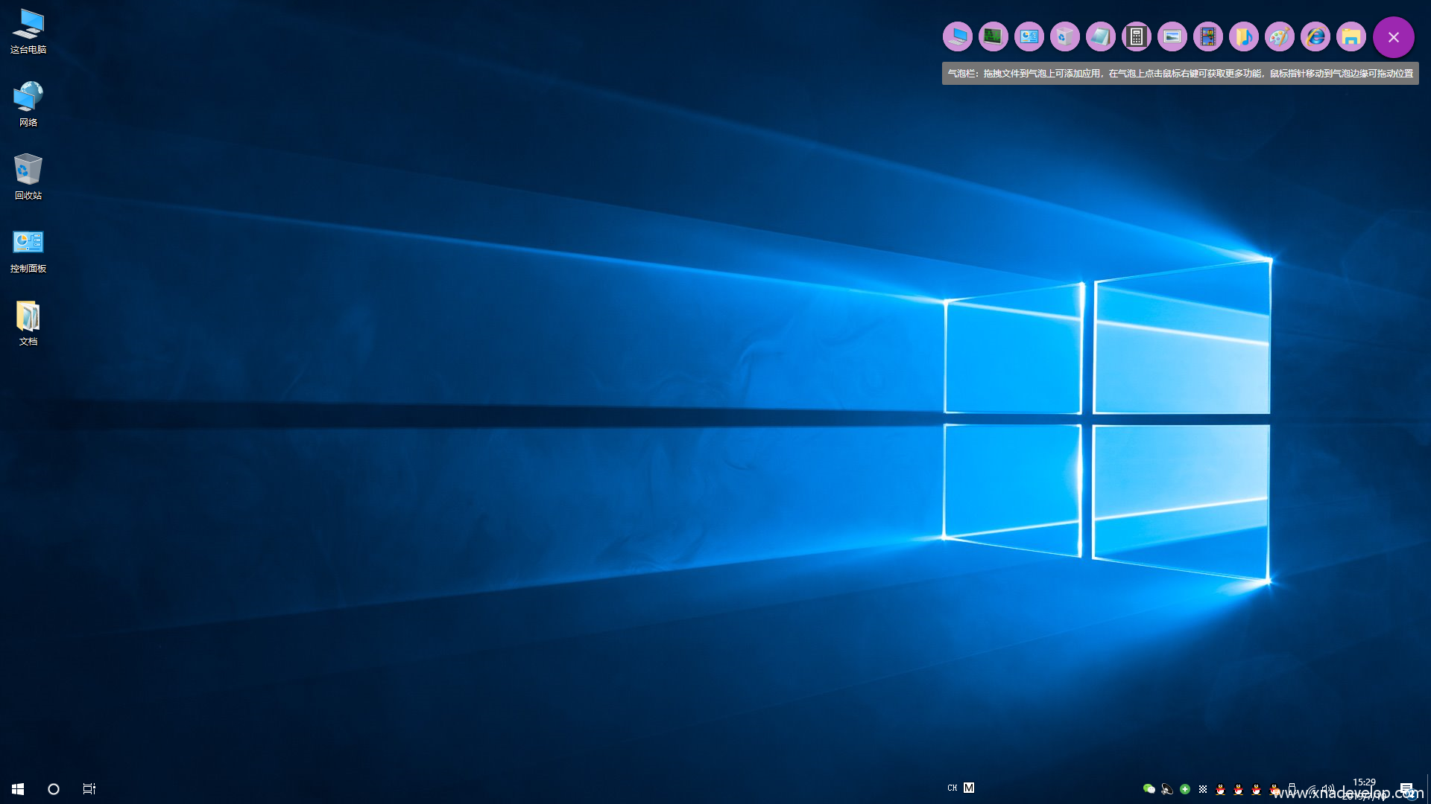The width and height of the screenshot is (1431, 804).
Task: Open the picture viewer bubble icon
Action: point(1172,36)
